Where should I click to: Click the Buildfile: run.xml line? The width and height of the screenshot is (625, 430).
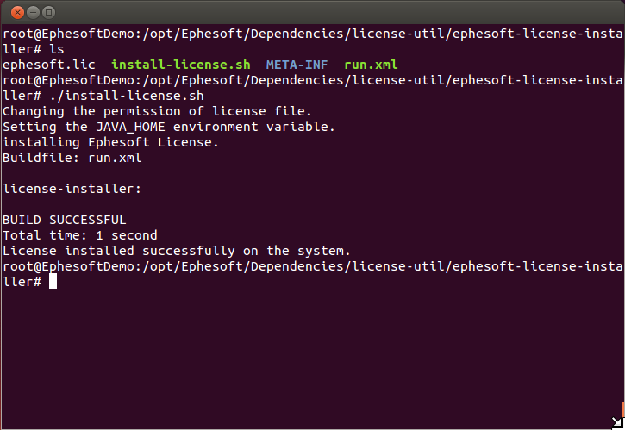(72, 158)
